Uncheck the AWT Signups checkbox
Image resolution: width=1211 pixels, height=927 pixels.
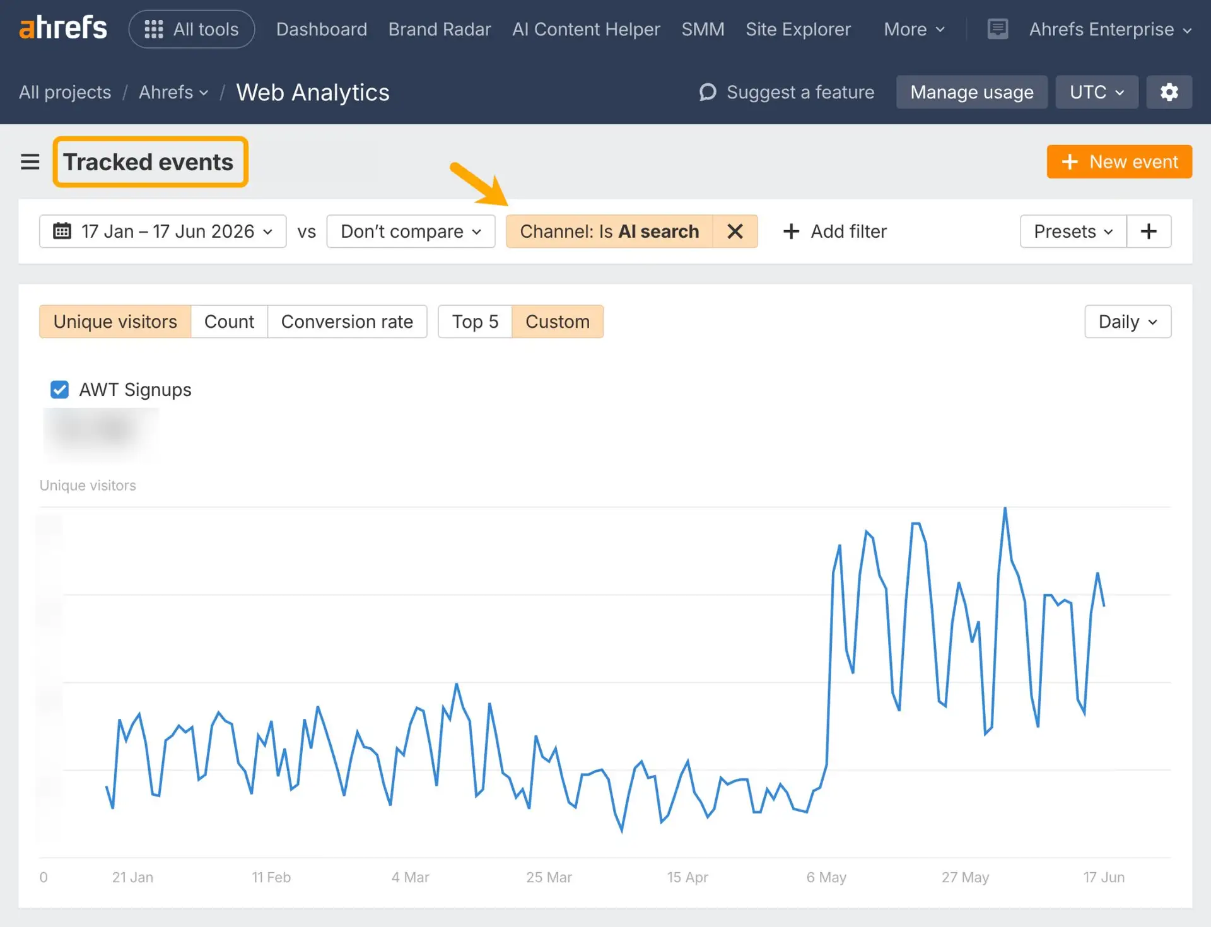pyautogui.click(x=60, y=390)
